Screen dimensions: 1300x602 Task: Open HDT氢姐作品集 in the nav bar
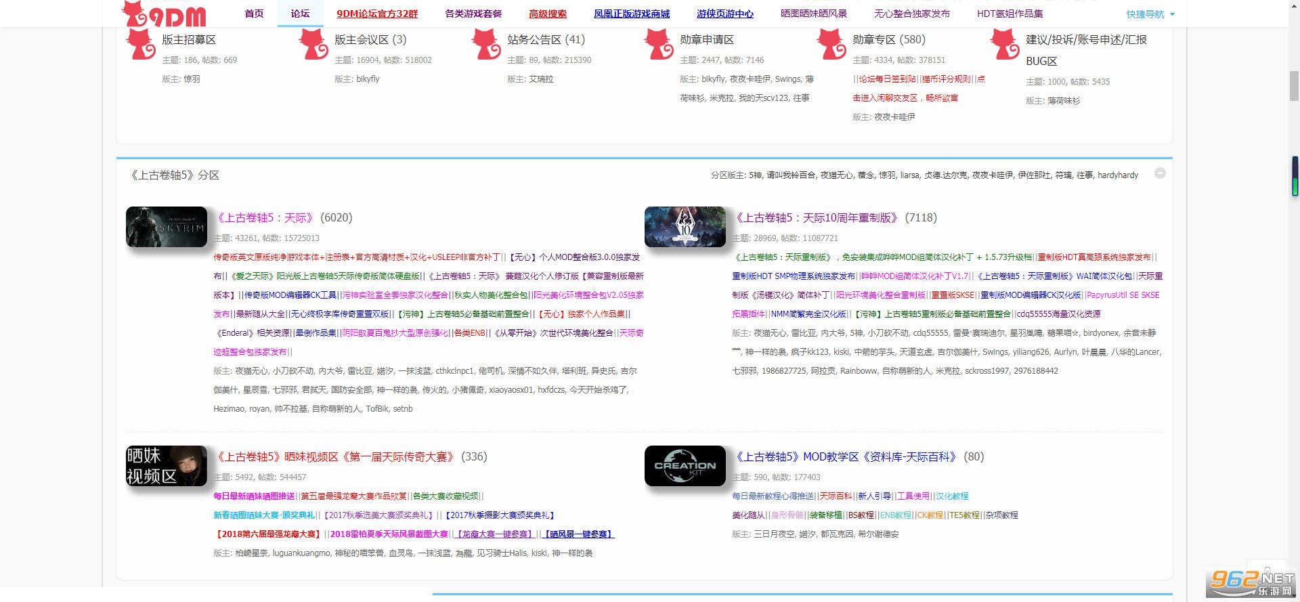click(1010, 14)
